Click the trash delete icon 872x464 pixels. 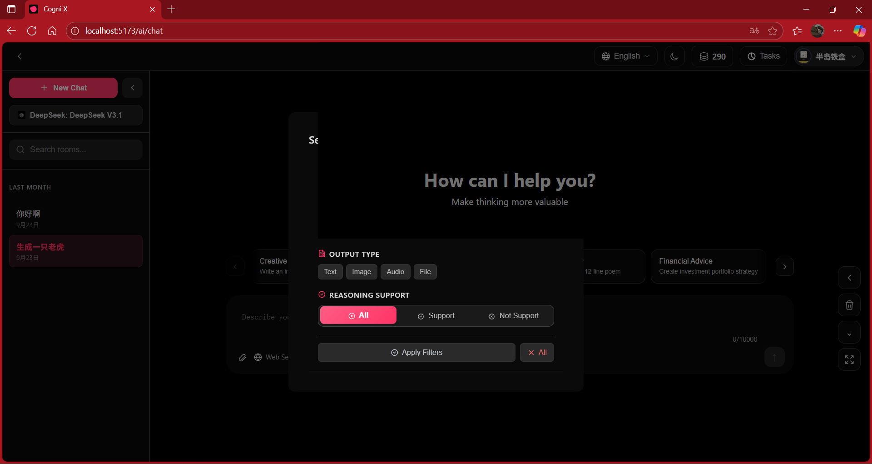pyautogui.click(x=849, y=305)
